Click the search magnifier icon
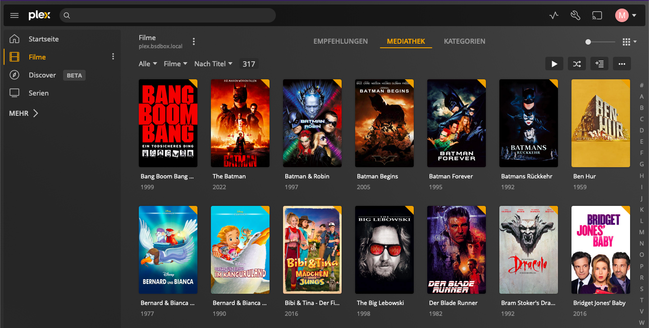The image size is (649, 328). click(x=67, y=16)
